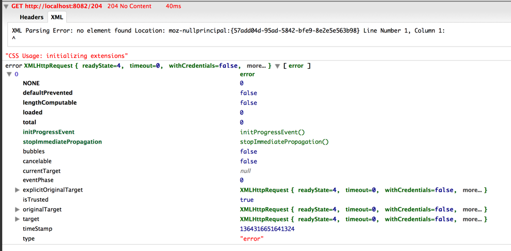Open the Headers tab
Screen dimensions: 511x251
[32, 17]
